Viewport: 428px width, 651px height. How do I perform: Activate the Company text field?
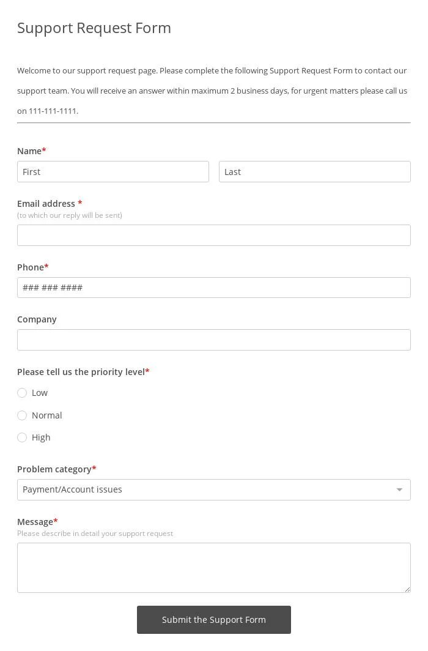[x=213, y=340]
